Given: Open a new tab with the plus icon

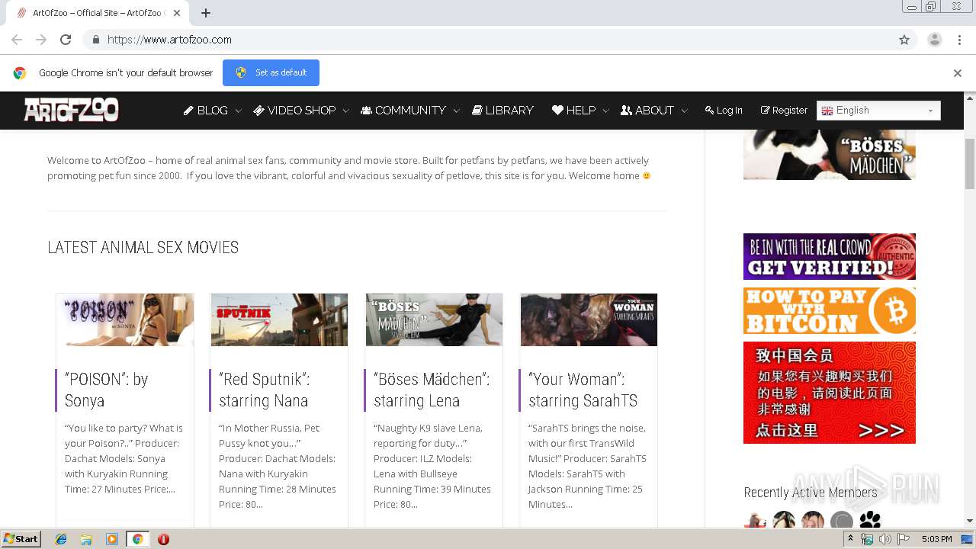Looking at the screenshot, I should coord(206,13).
